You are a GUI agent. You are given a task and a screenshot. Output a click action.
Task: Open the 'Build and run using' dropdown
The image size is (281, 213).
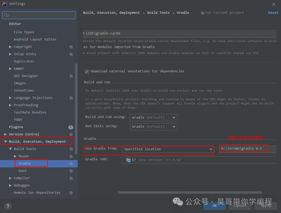coord(153,117)
